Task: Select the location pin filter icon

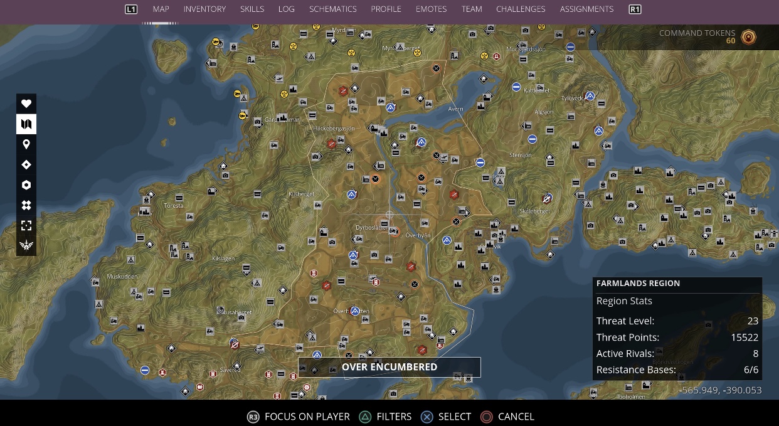Action: pyautogui.click(x=26, y=144)
